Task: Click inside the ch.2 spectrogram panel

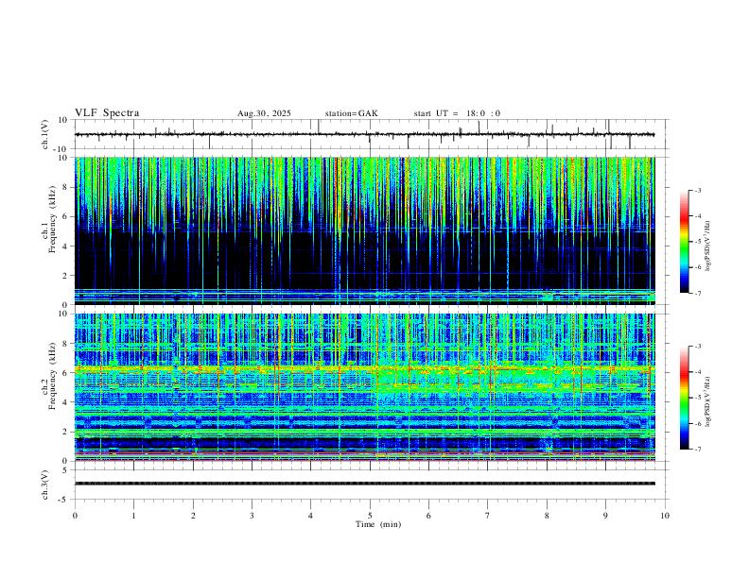Action: 364,387
